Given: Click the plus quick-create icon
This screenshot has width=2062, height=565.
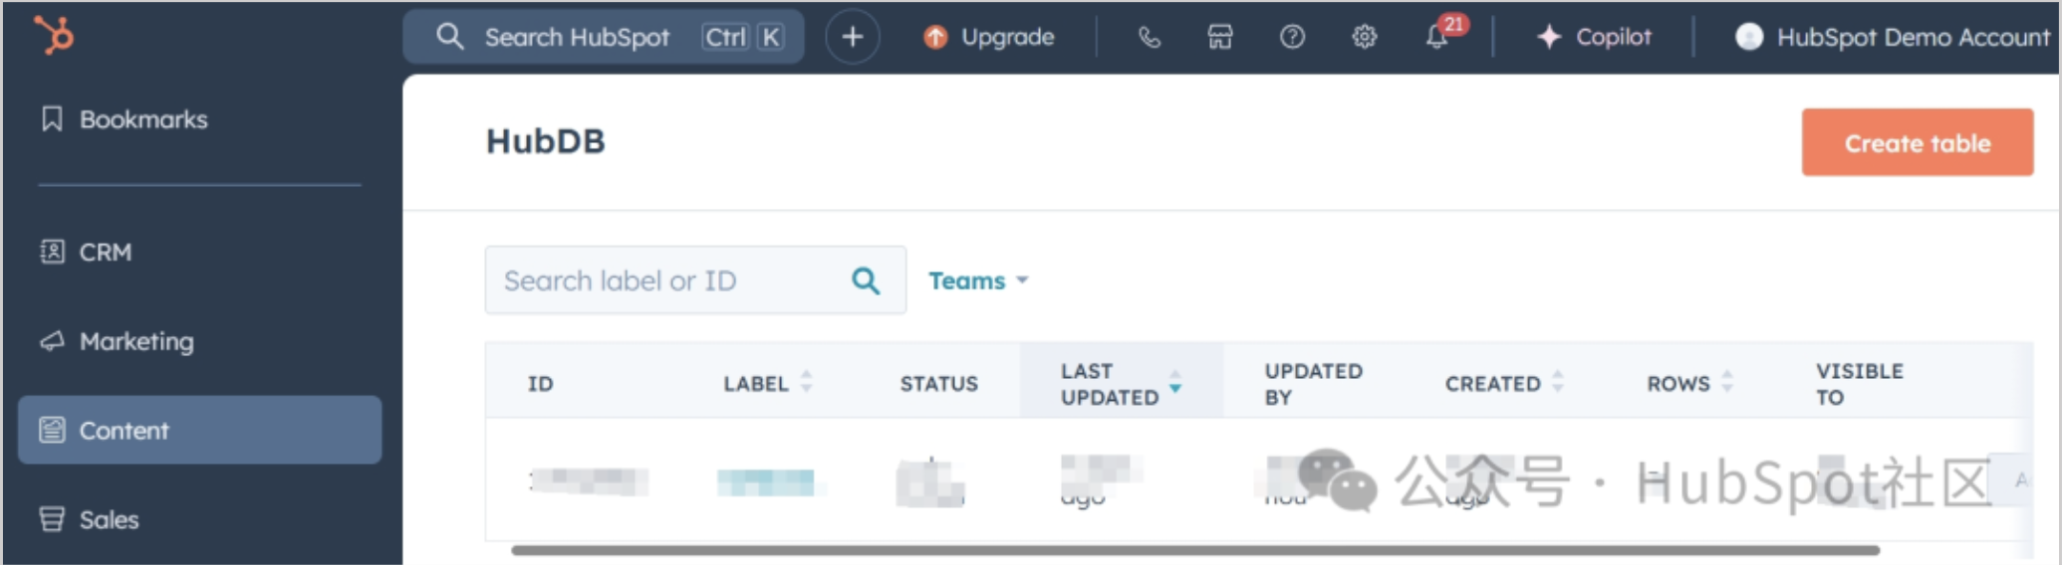Looking at the screenshot, I should click(x=853, y=38).
